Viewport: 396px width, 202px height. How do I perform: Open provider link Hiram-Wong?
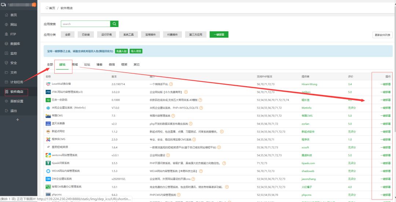309,84
